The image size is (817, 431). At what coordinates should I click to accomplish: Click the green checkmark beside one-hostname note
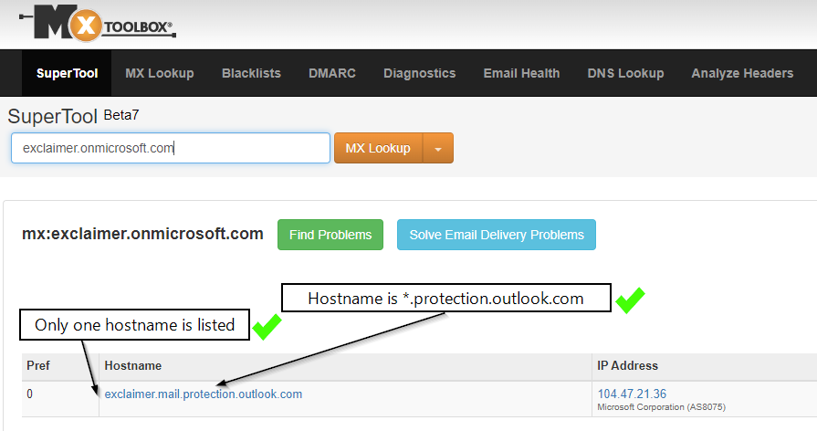pos(267,327)
